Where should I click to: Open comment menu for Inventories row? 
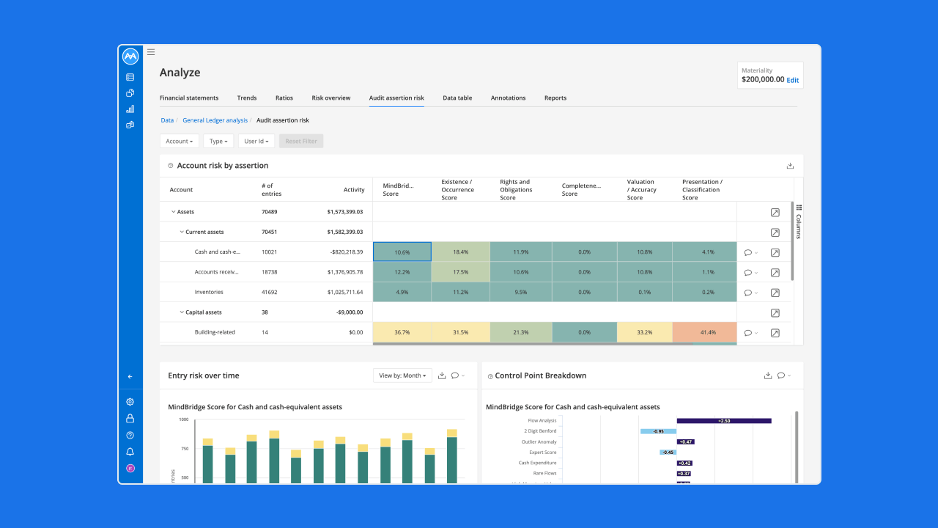click(750, 293)
